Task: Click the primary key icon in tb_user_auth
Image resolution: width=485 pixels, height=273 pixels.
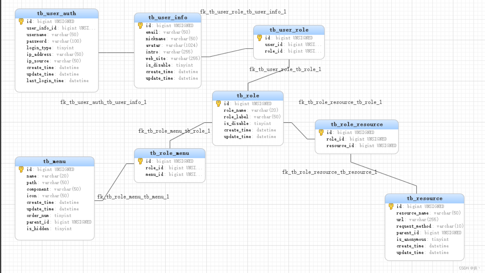Action: [21, 21]
